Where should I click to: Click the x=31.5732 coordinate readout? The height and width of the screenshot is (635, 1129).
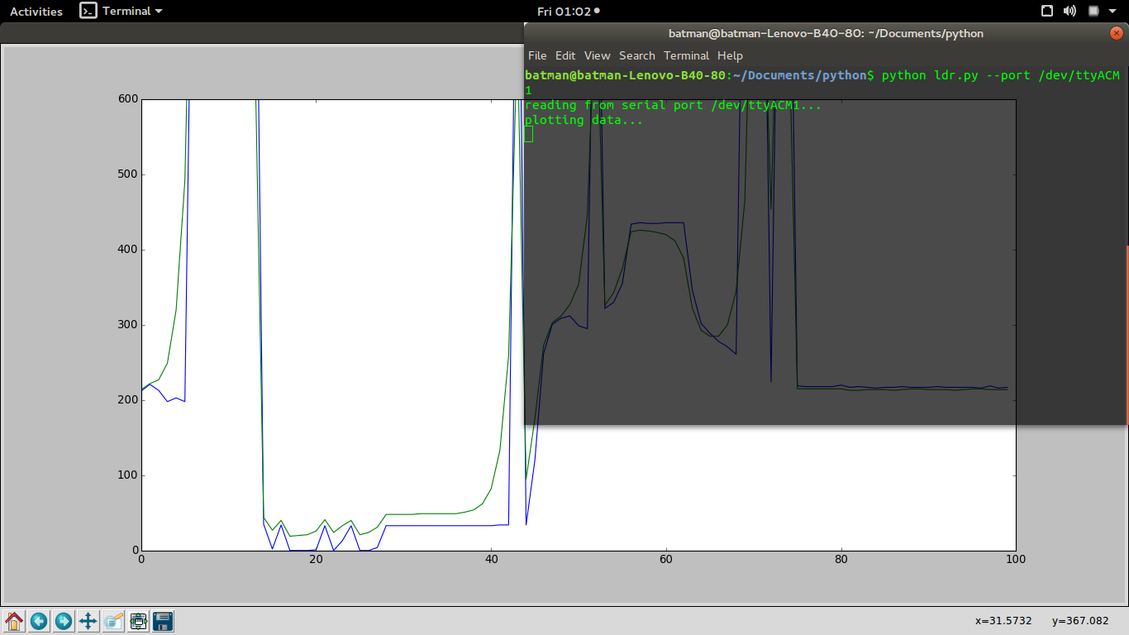point(1003,621)
